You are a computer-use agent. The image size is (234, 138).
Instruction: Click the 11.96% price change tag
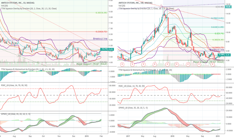click(221, 55)
